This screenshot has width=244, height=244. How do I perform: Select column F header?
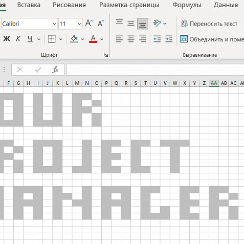(9, 83)
